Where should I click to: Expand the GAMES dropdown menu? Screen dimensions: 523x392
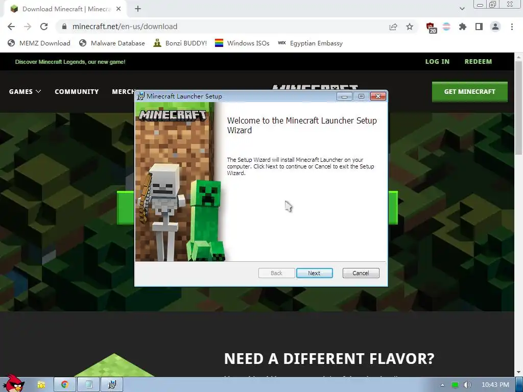click(x=25, y=92)
